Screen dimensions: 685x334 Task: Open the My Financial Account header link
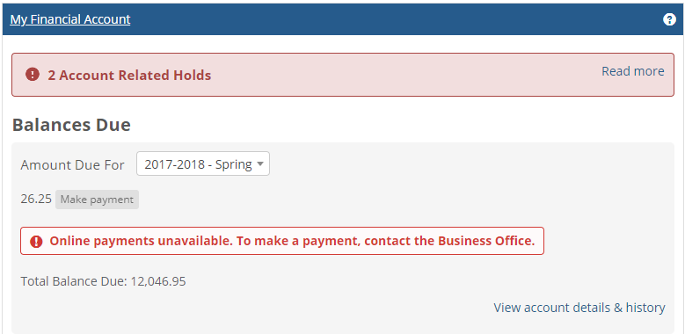(69, 19)
